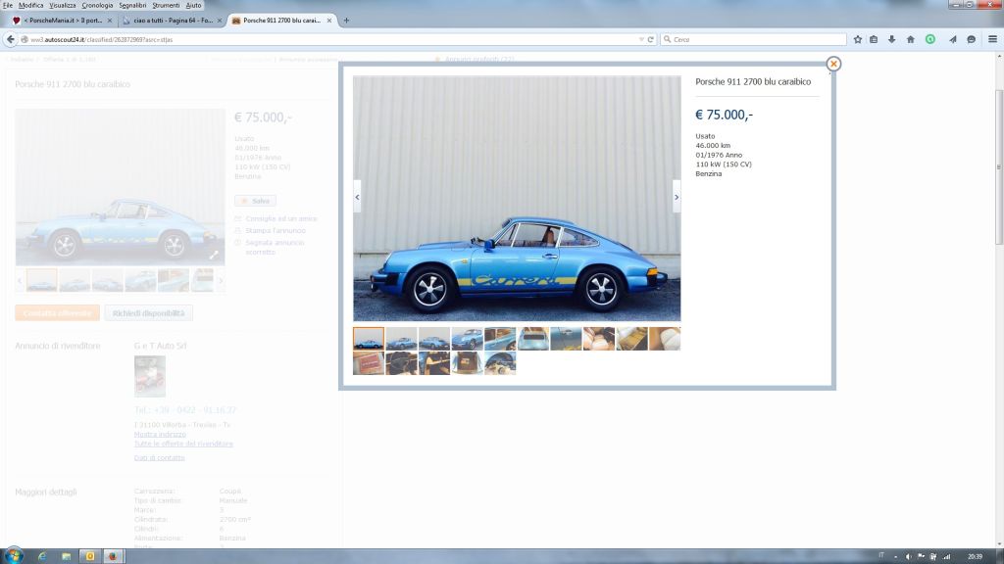Open 'Tutte le offerte del rivenditore' link

click(183, 444)
